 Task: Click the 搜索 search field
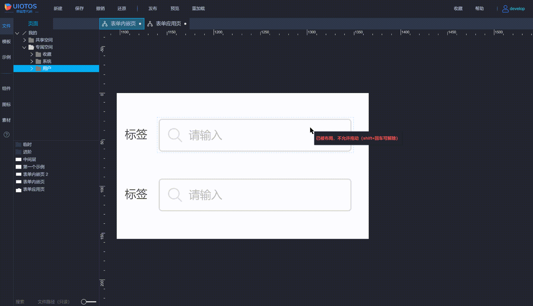[20, 302]
